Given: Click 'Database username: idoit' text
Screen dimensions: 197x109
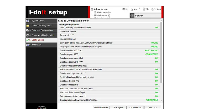Looking at the screenshot, I should (71, 58).
